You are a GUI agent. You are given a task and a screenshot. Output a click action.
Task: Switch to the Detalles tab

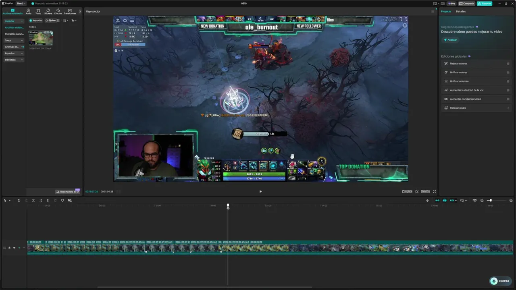461,11
